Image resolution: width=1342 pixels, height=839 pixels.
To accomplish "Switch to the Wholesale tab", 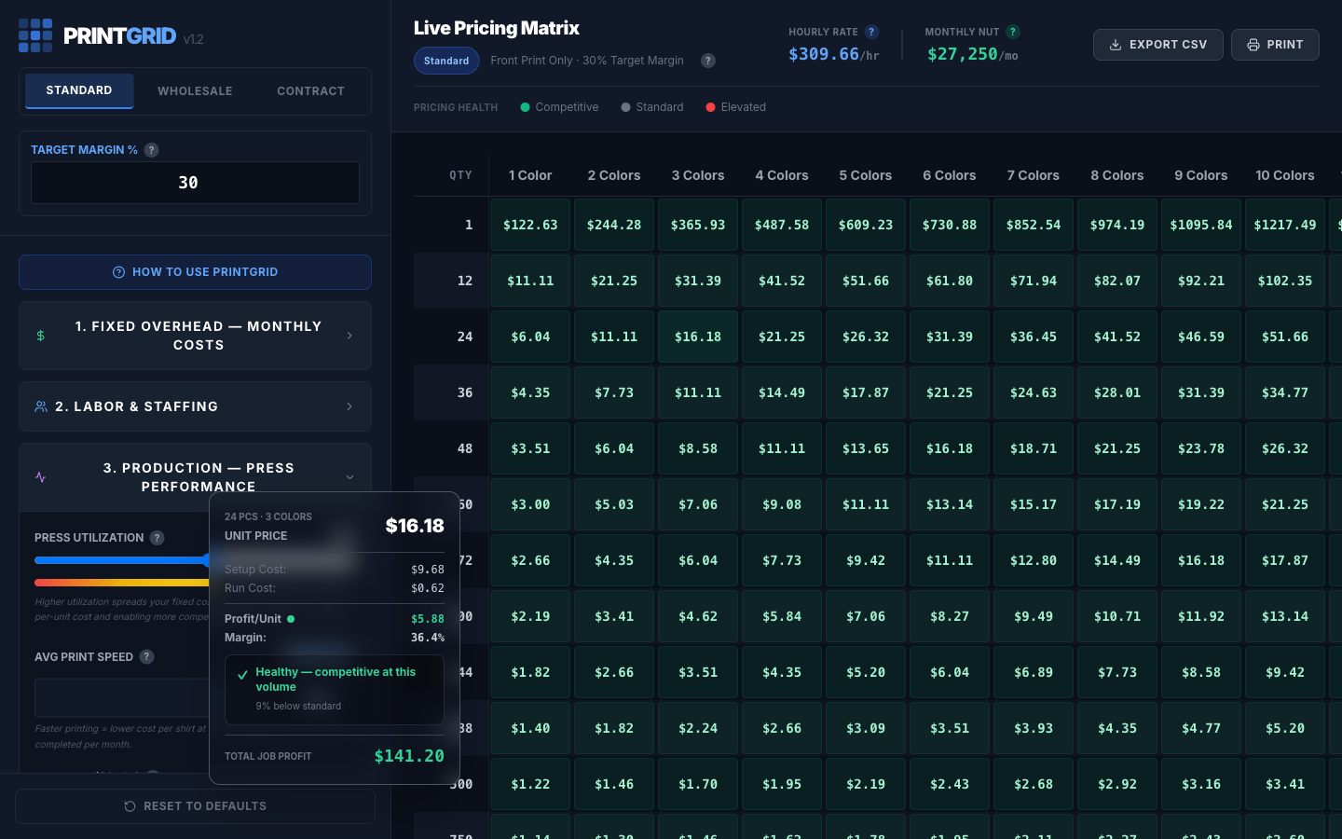I will click(x=195, y=90).
